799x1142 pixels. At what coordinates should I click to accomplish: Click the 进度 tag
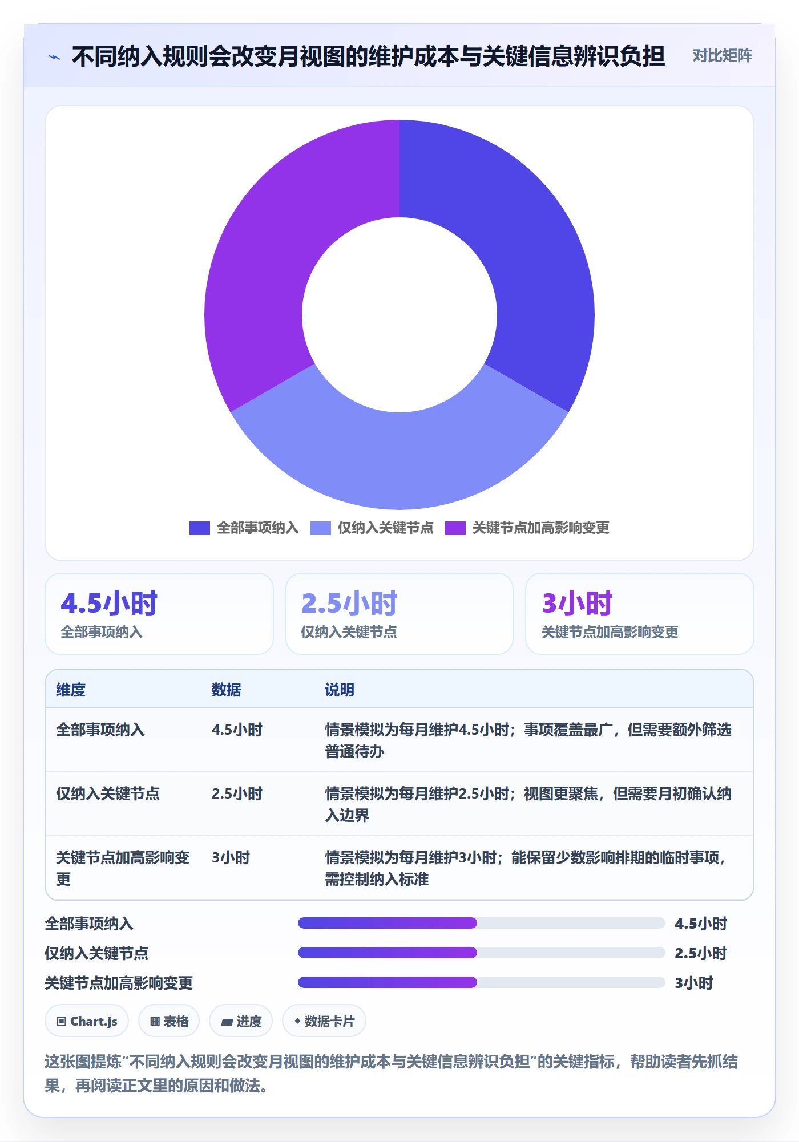click(241, 1021)
